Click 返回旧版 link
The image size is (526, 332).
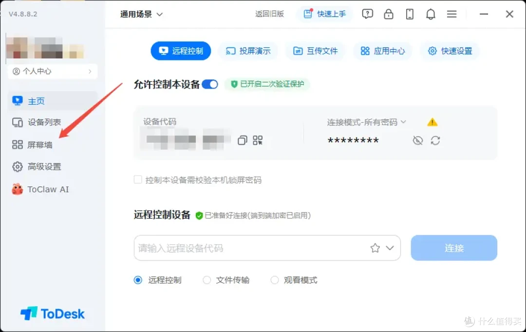click(269, 14)
